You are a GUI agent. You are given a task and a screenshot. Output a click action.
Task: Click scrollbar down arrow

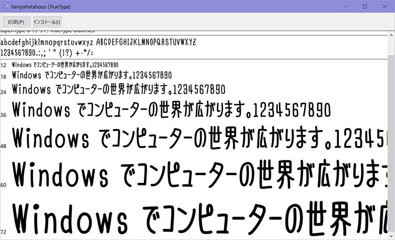(x=391, y=236)
